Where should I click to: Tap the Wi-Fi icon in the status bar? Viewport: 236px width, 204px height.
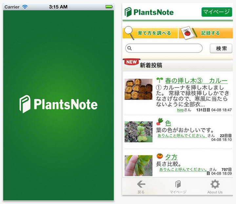25,7
